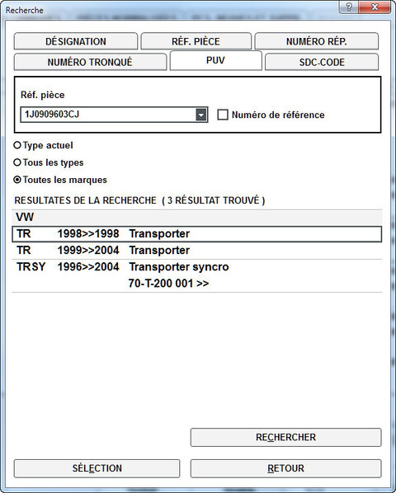396x493 pixels.
Task: Click the RECHERCHER button
Action: (286, 437)
